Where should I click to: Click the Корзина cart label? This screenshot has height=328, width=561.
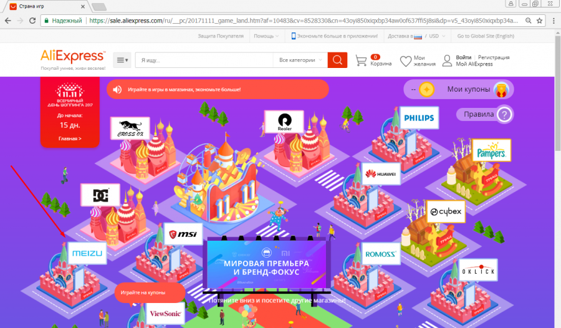pyautogui.click(x=381, y=64)
